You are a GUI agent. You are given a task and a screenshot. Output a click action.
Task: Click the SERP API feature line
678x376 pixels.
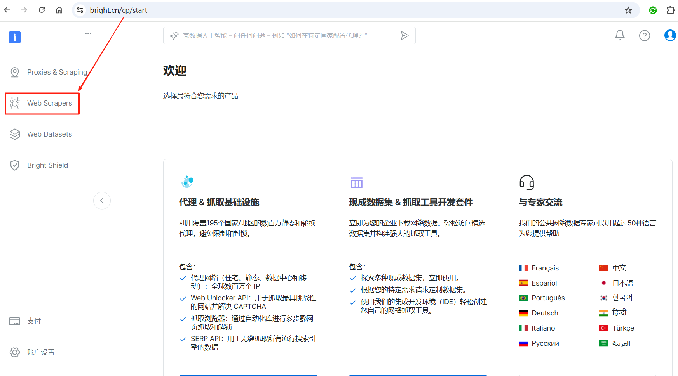coord(253,343)
